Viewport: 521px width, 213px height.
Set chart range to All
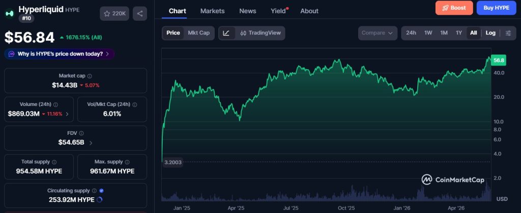pos(474,33)
